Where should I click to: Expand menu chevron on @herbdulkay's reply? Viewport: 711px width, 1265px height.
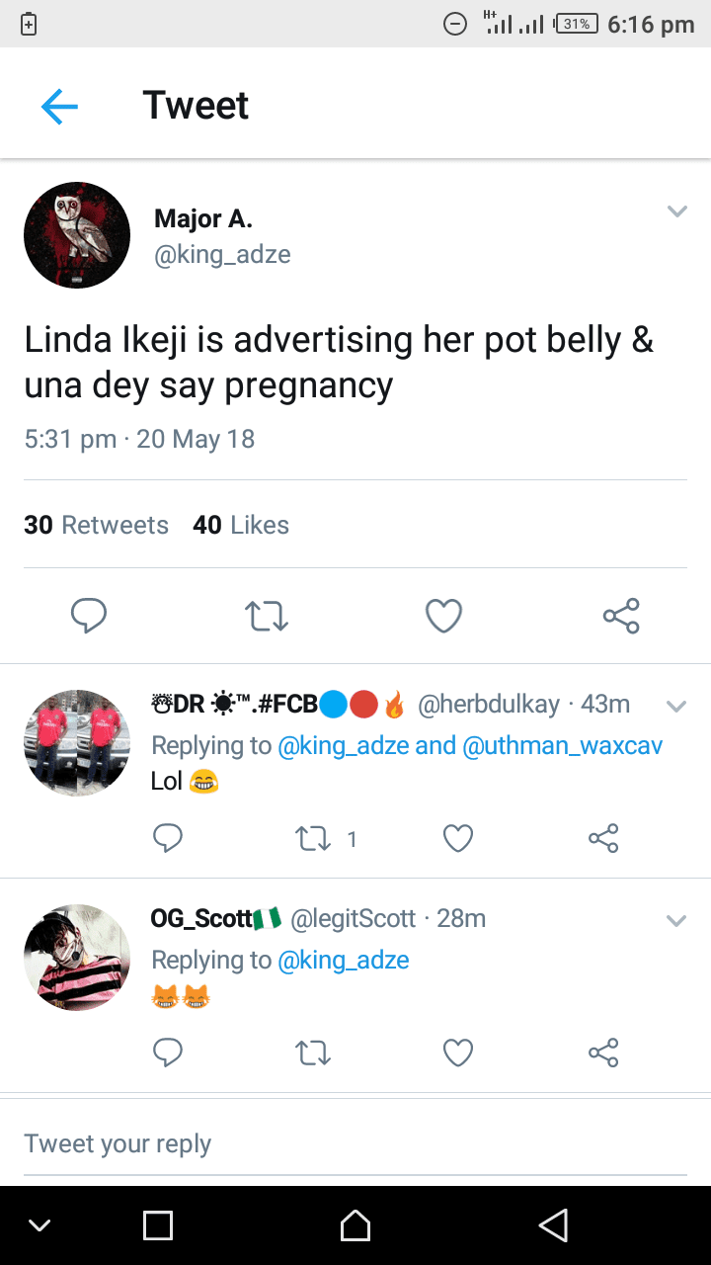pos(676,706)
